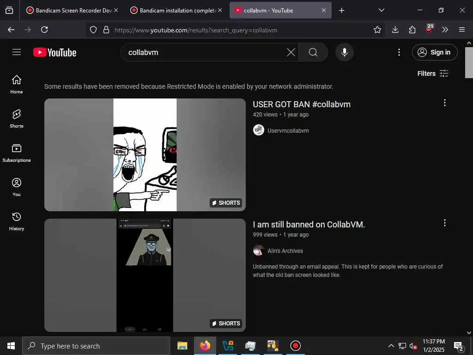Close the collabvm YouTube tab
The height and width of the screenshot is (355, 473).
pyautogui.click(x=324, y=10)
